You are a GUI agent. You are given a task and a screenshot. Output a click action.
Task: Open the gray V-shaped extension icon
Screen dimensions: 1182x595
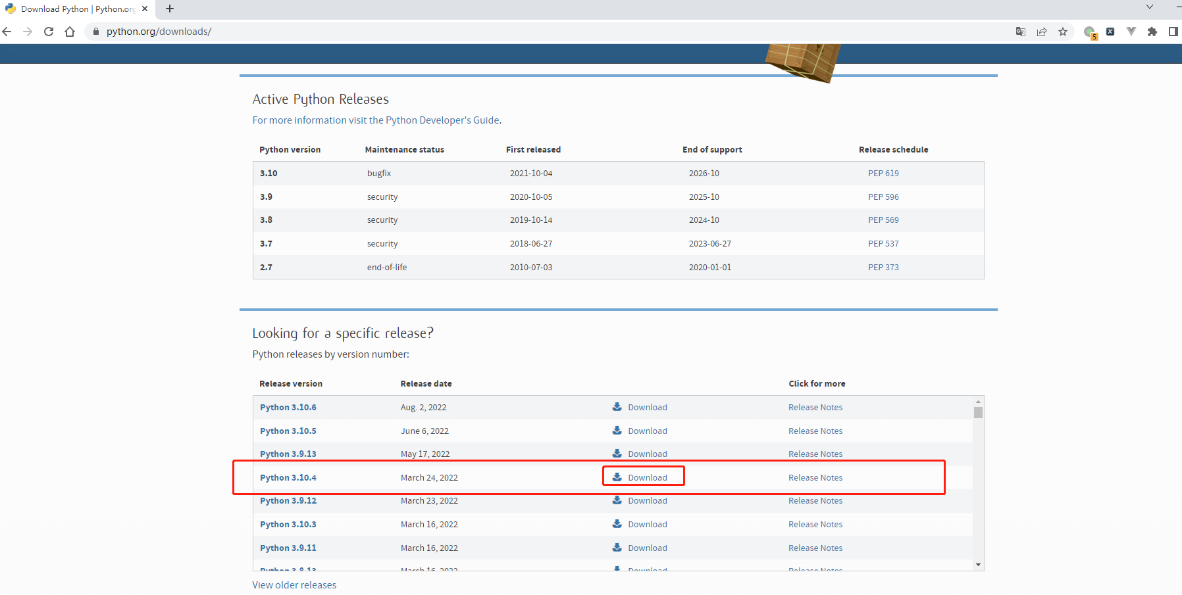pyautogui.click(x=1131, y=32)
